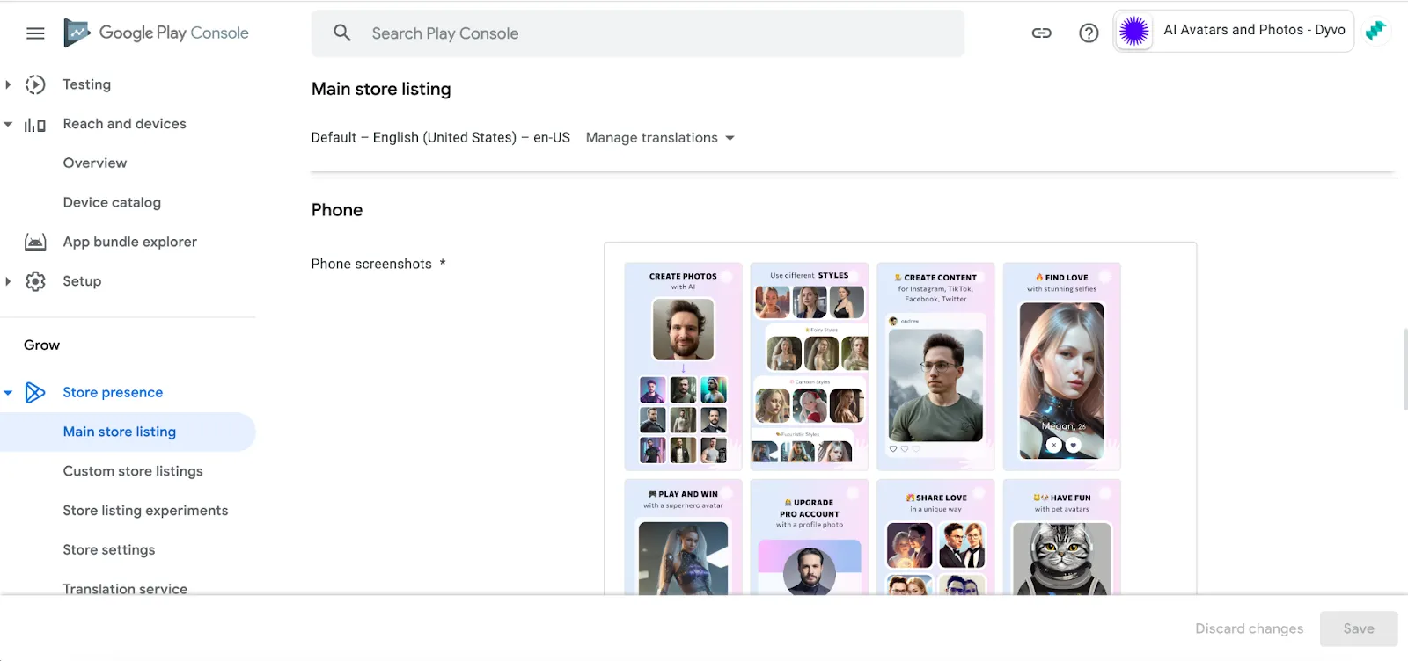Collapse the Reach and devices section
1408x661 pixels.
click(8, 124)
